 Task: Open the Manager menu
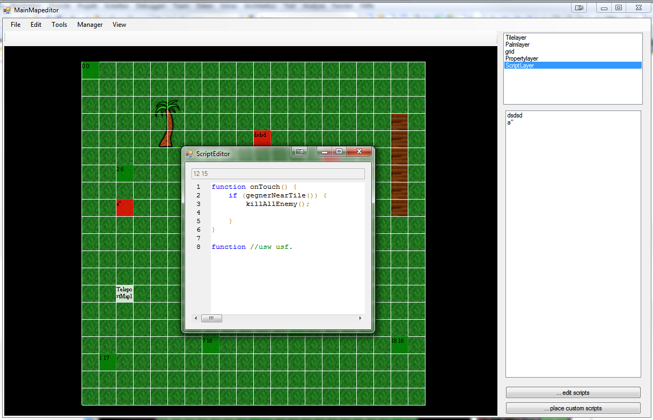(90, 25)
